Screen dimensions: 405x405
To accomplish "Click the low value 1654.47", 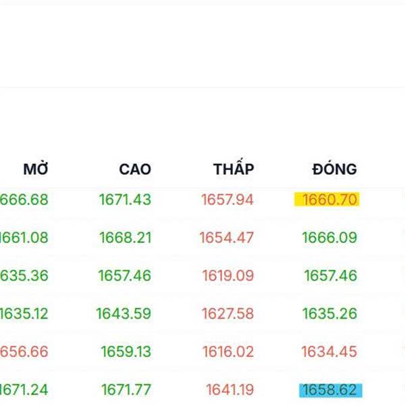I will 227,238.
